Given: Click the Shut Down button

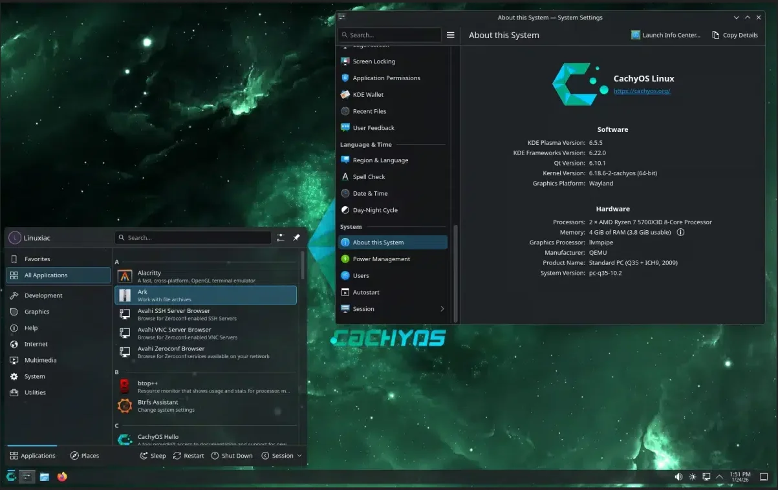Looking at the screenshot, I should [232, 456].
